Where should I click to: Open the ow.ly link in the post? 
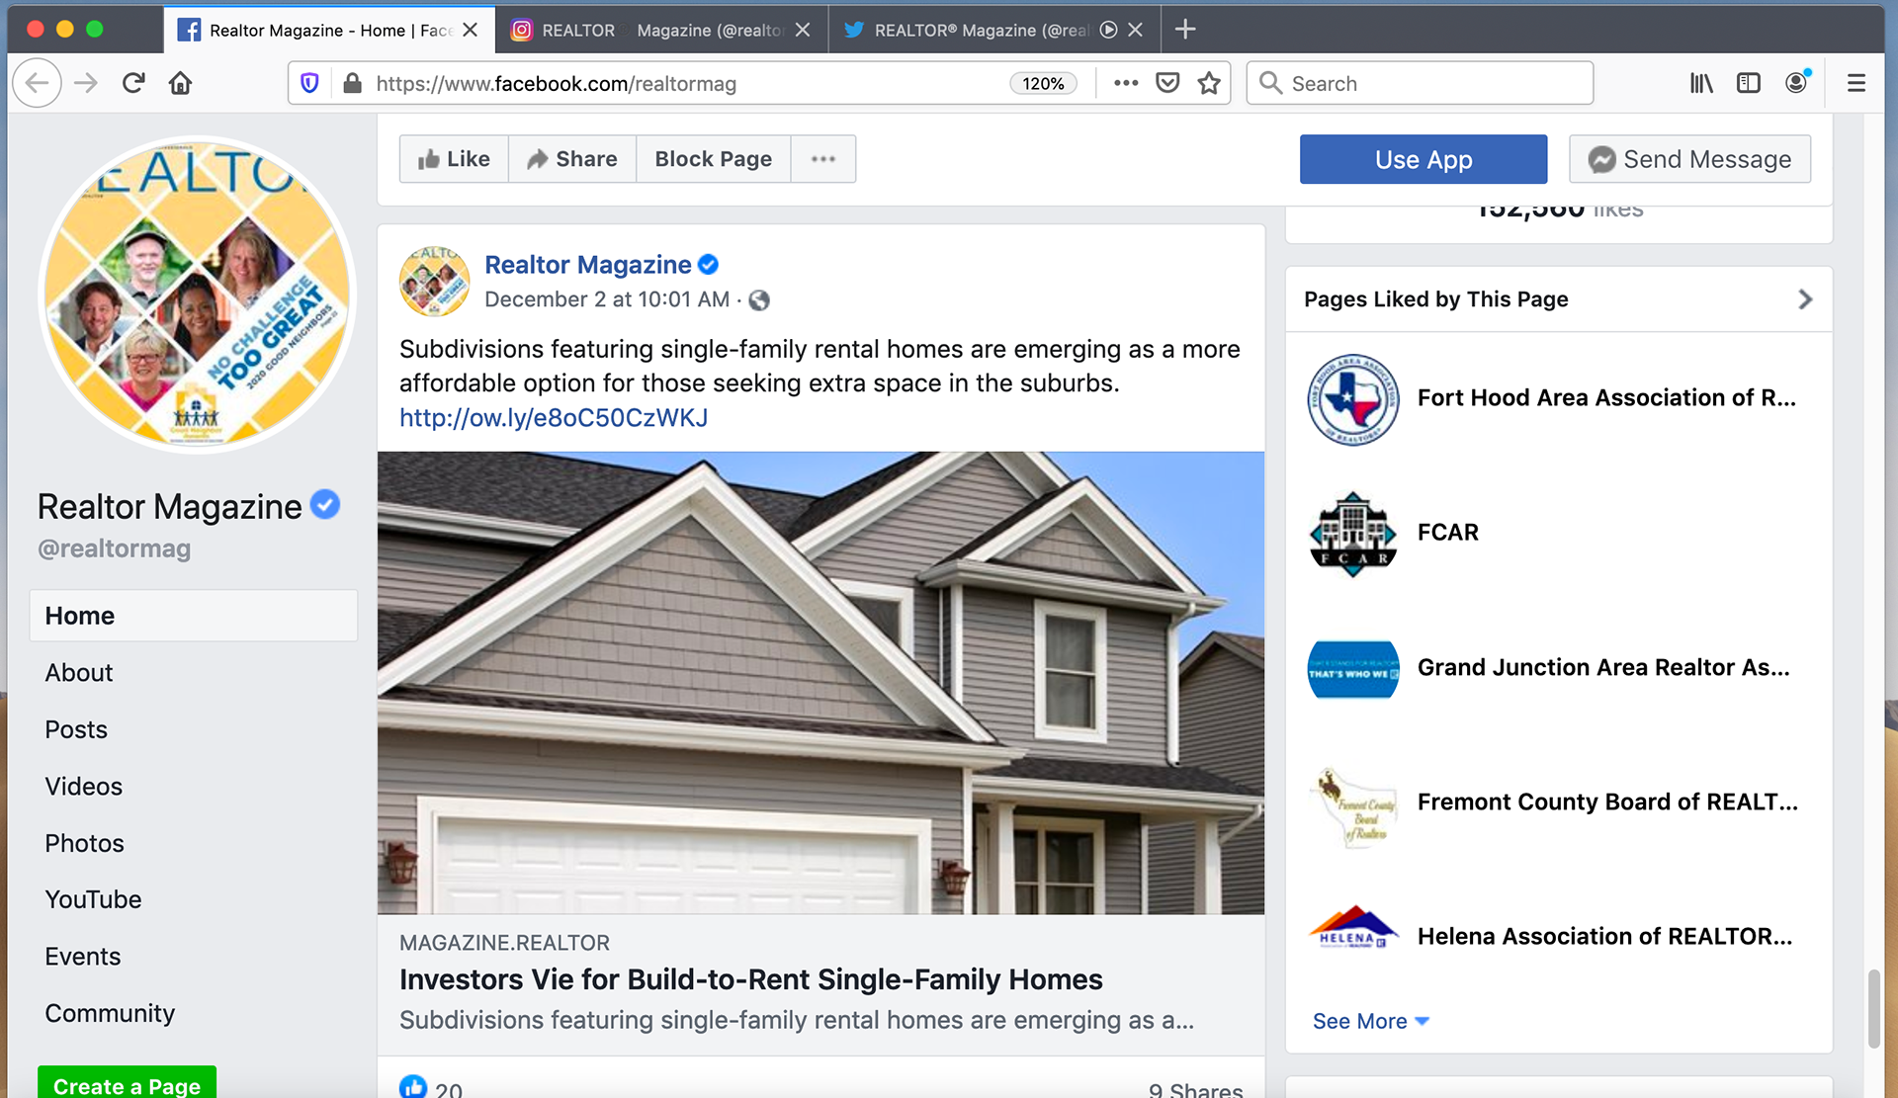(554, 418)
